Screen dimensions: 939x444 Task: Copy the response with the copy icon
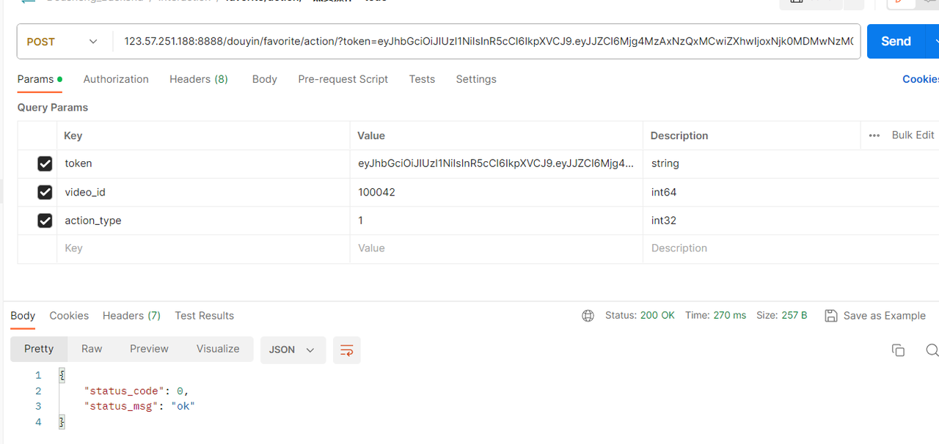[x=898, y=350]
